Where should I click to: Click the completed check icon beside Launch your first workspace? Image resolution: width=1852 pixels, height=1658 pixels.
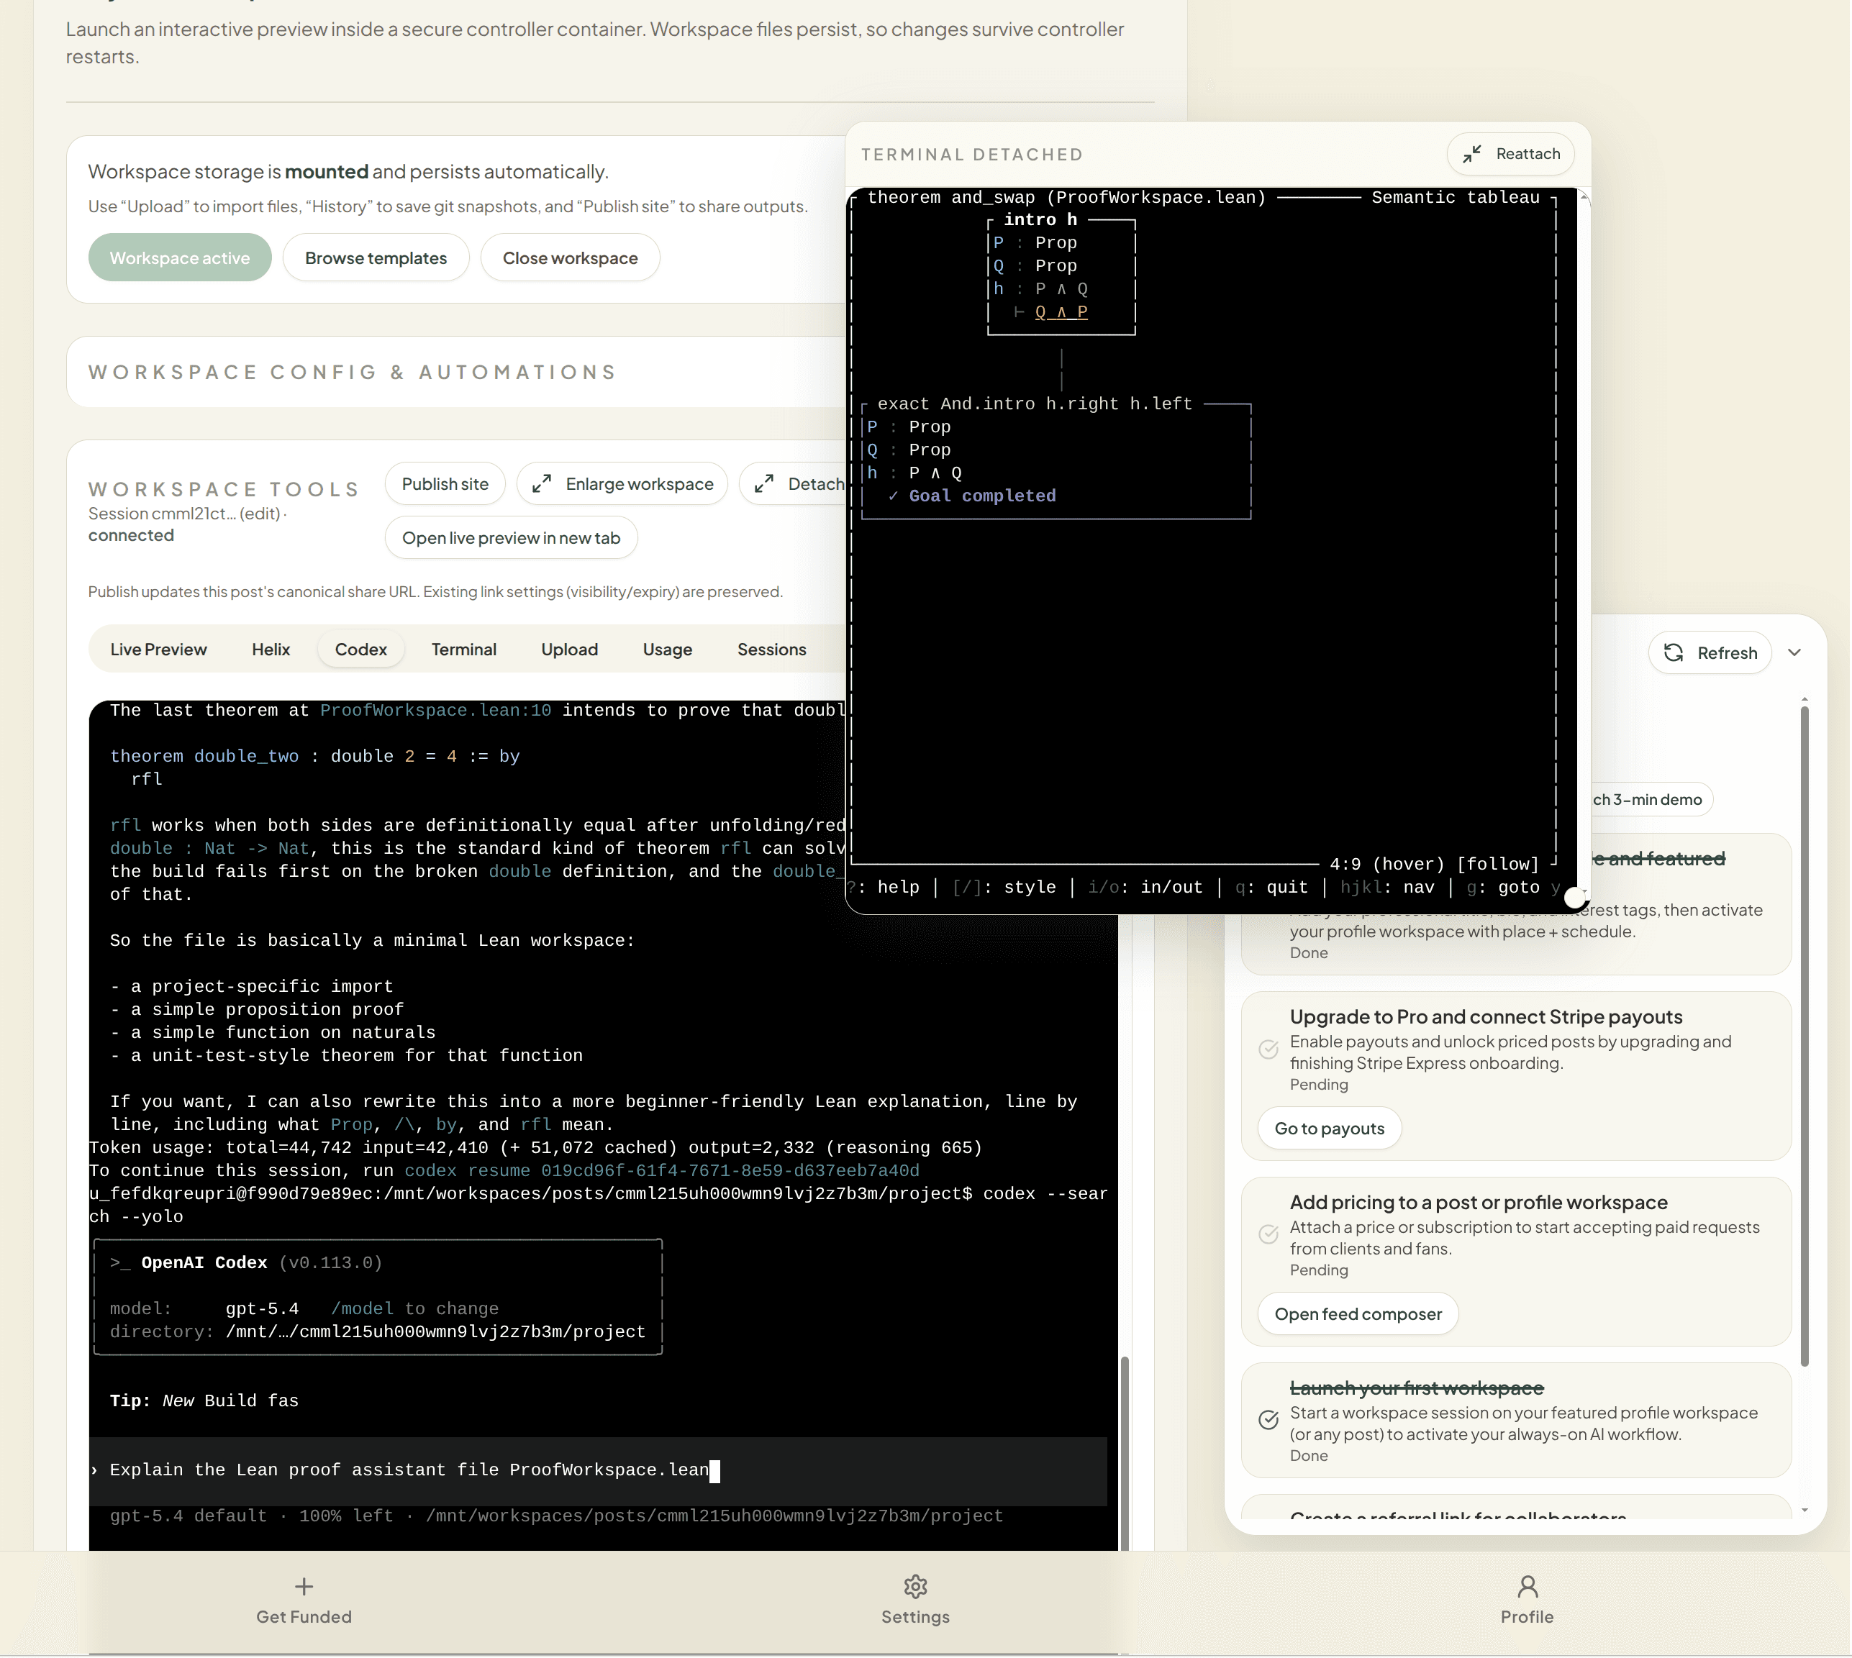[1268, 1420]
